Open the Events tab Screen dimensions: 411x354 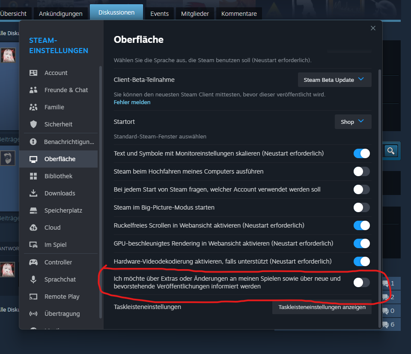[159, 14]
